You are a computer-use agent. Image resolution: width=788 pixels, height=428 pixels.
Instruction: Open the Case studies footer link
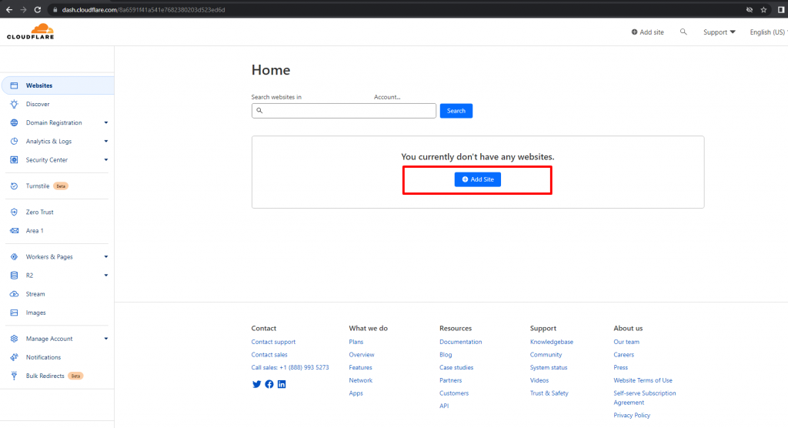click(x=456, y=368)
